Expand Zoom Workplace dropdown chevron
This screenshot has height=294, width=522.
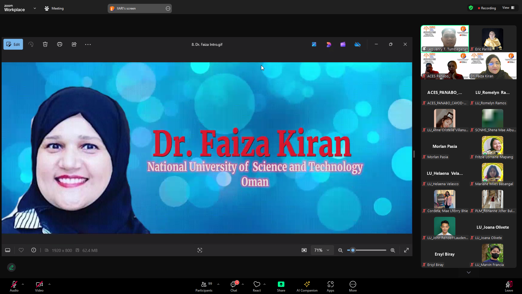point(35,8)
